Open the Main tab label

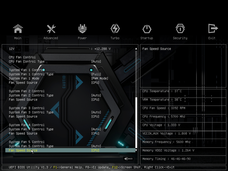(x=18, y=38)
